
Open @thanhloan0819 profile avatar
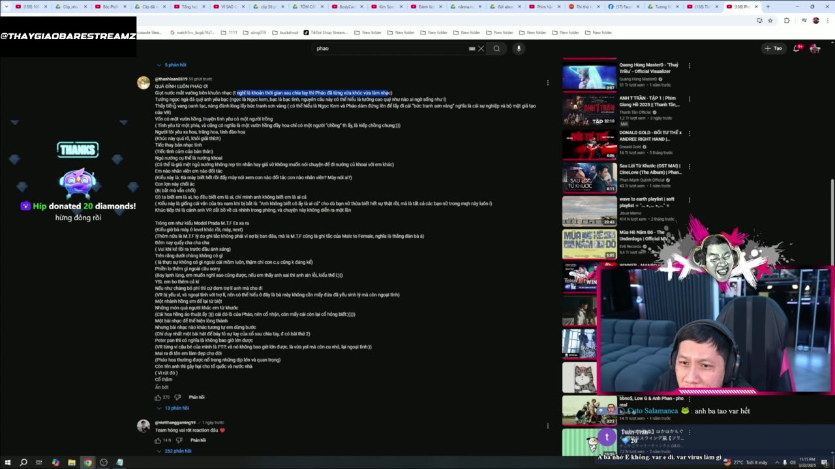tap(144, 83)
